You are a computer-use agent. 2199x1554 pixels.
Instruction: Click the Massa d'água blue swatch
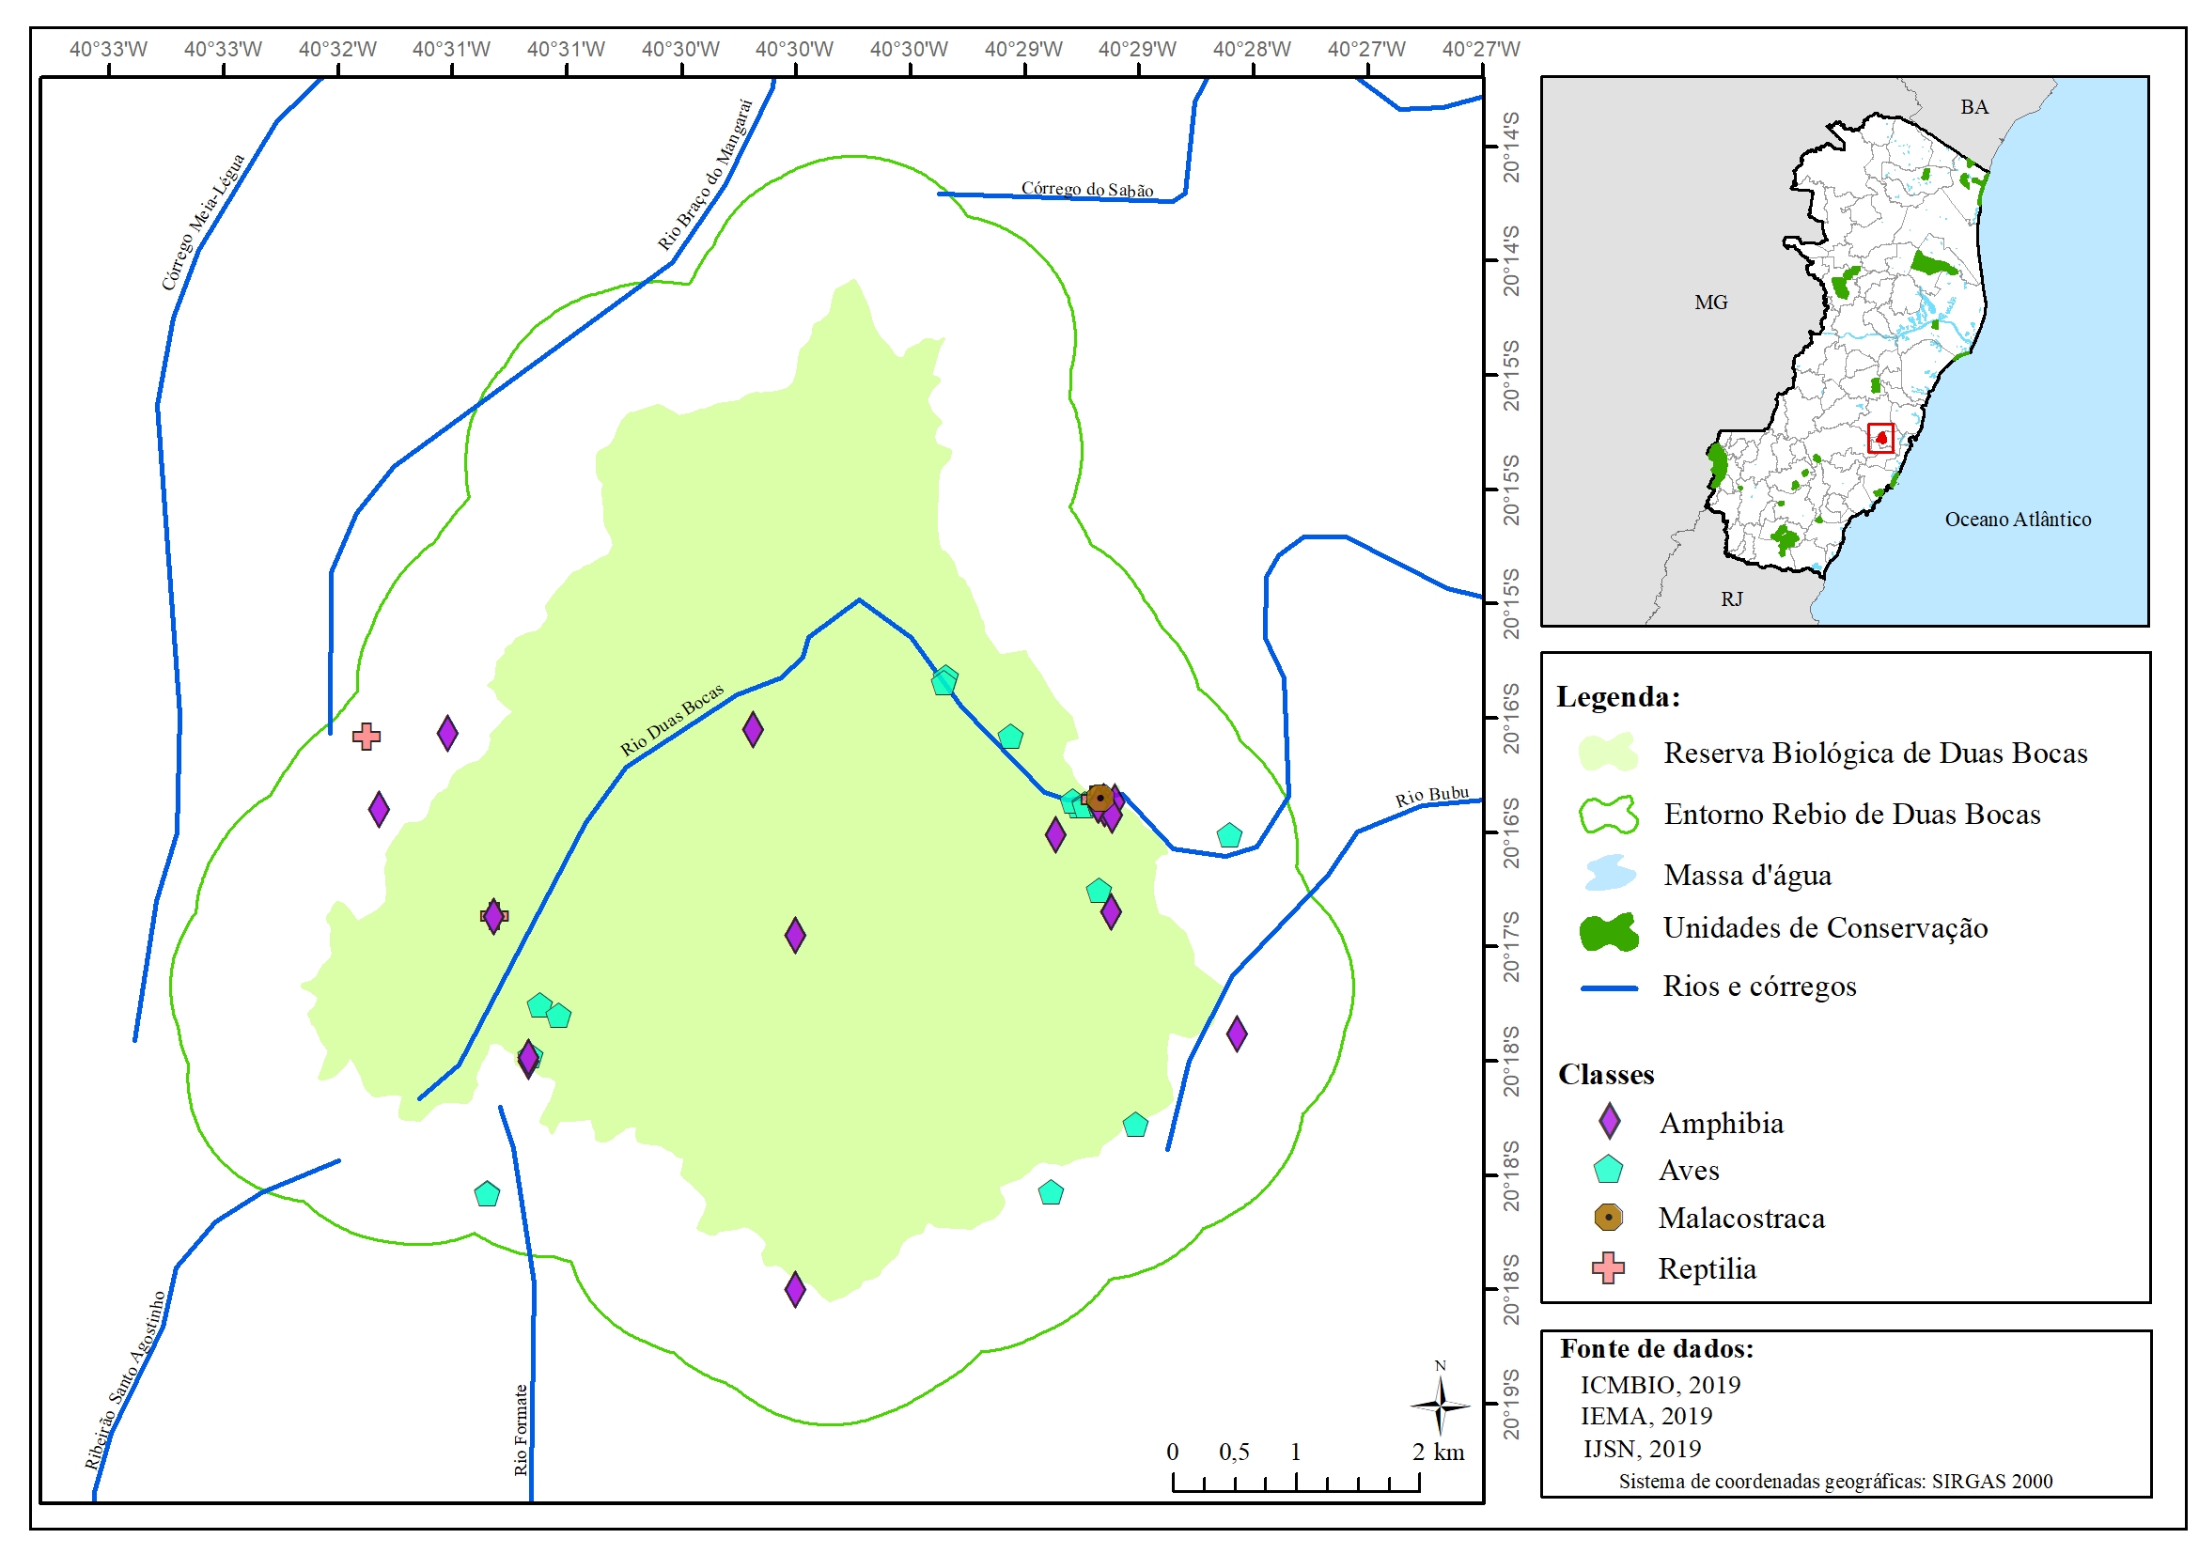click(x=1609, y=873)
